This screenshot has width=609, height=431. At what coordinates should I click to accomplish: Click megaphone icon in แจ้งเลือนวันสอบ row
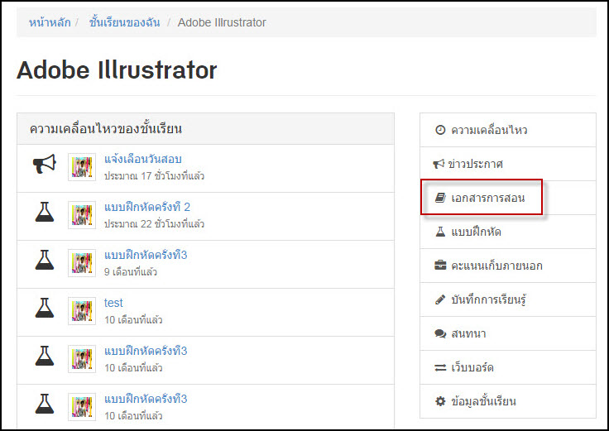(x=45, y=164)
